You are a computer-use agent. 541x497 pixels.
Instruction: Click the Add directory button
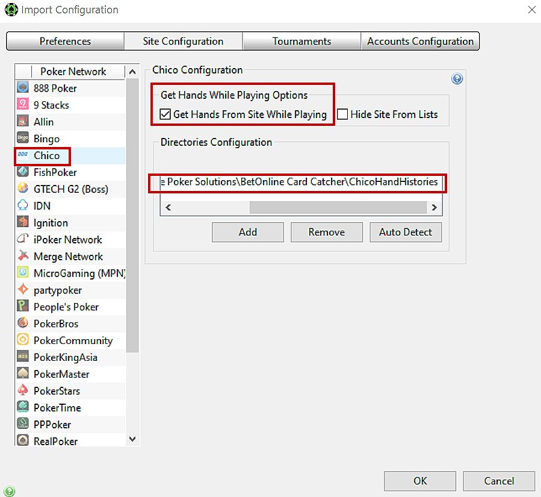pyautogui.click(x=248, y=232)
